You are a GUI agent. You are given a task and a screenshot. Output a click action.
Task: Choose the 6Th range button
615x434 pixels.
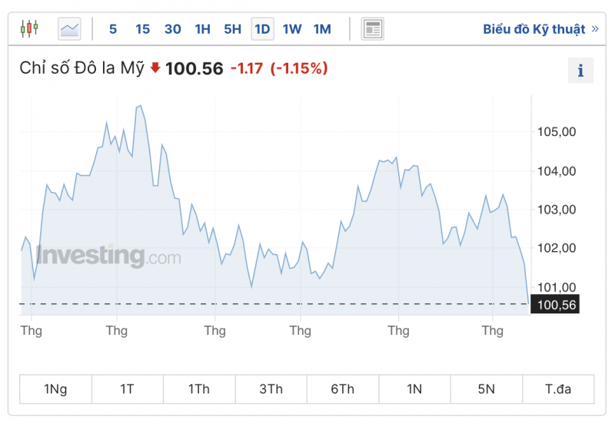[x=343, y=389]
